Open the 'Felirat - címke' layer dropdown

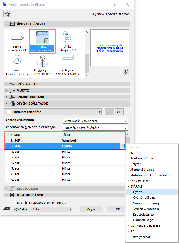coord(43,209)
